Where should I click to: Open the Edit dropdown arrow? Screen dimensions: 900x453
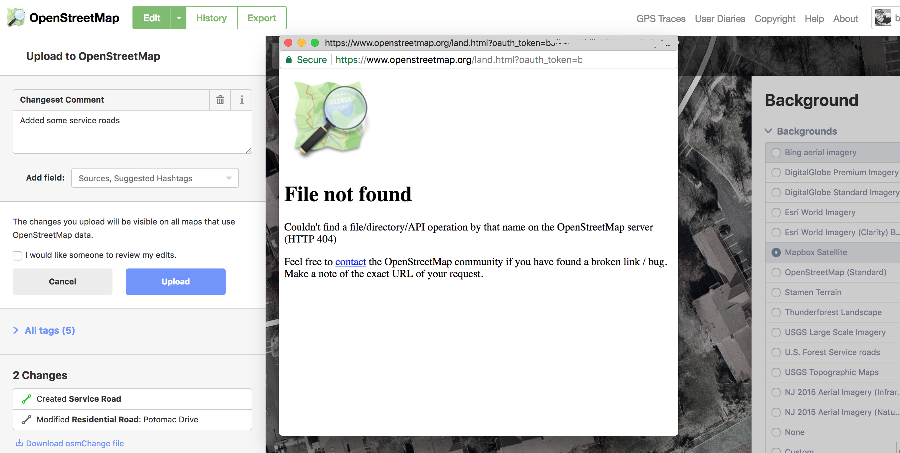click(178, 18)
